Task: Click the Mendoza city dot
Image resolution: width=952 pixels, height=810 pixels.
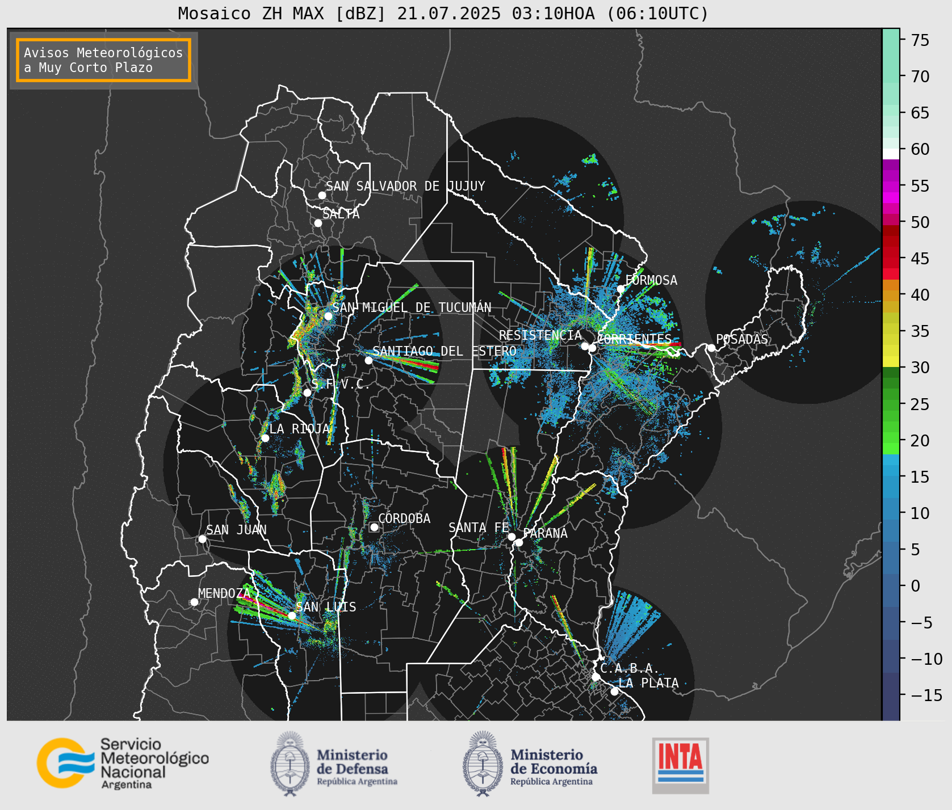Action: tap(194, 602)
